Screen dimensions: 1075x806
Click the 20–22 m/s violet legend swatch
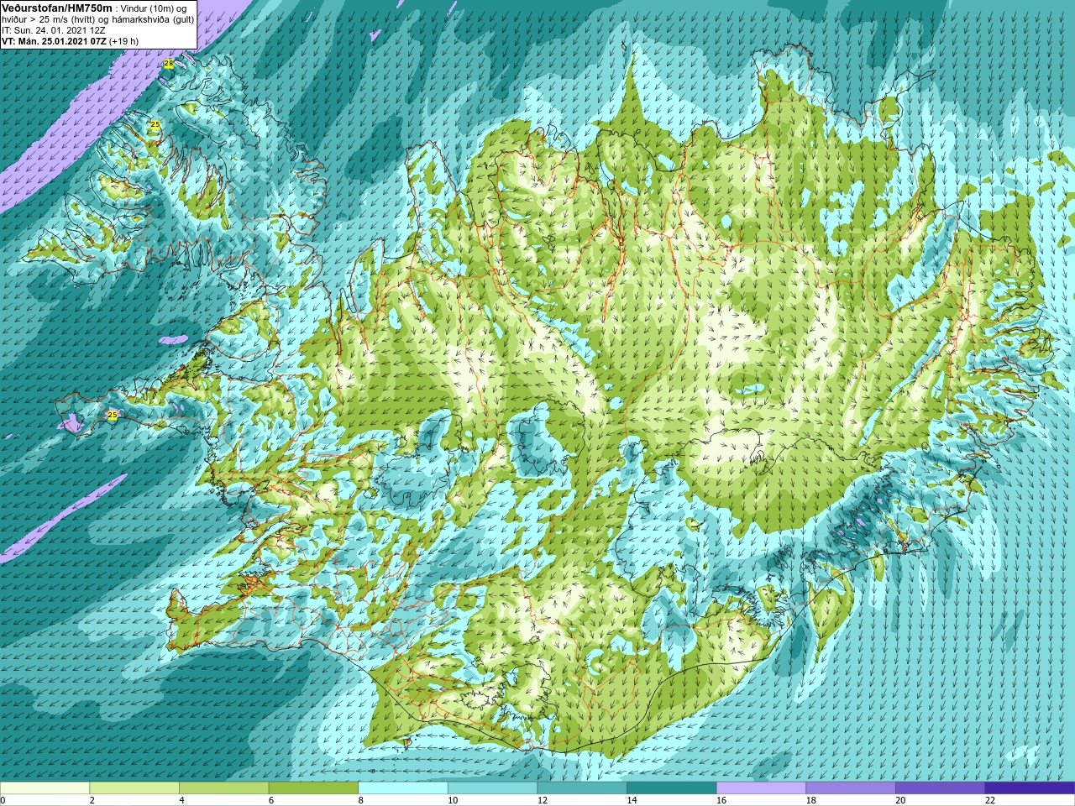941,788
